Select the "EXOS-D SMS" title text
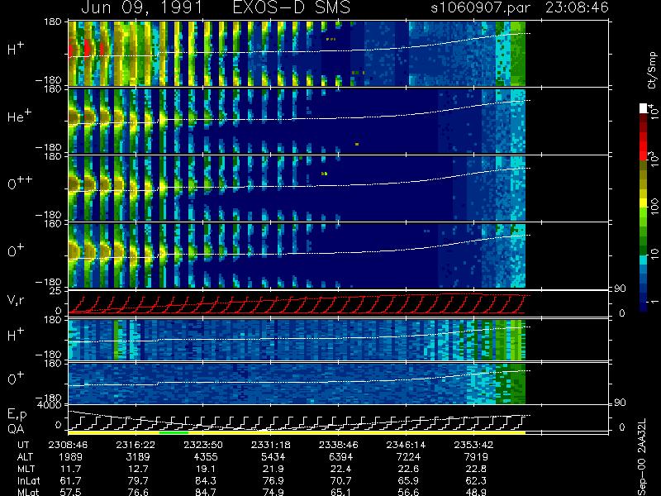 [292, 7]
